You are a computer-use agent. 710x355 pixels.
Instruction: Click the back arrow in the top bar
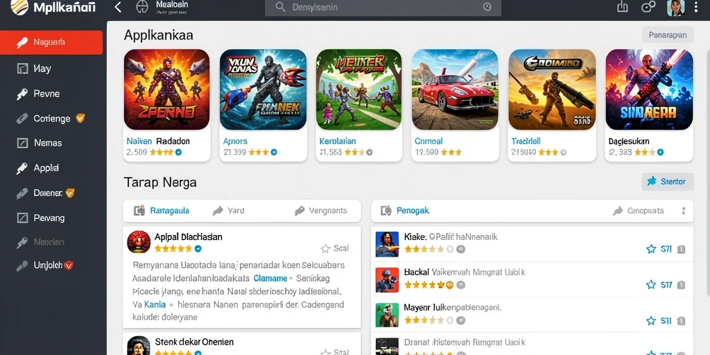point(118,7)
